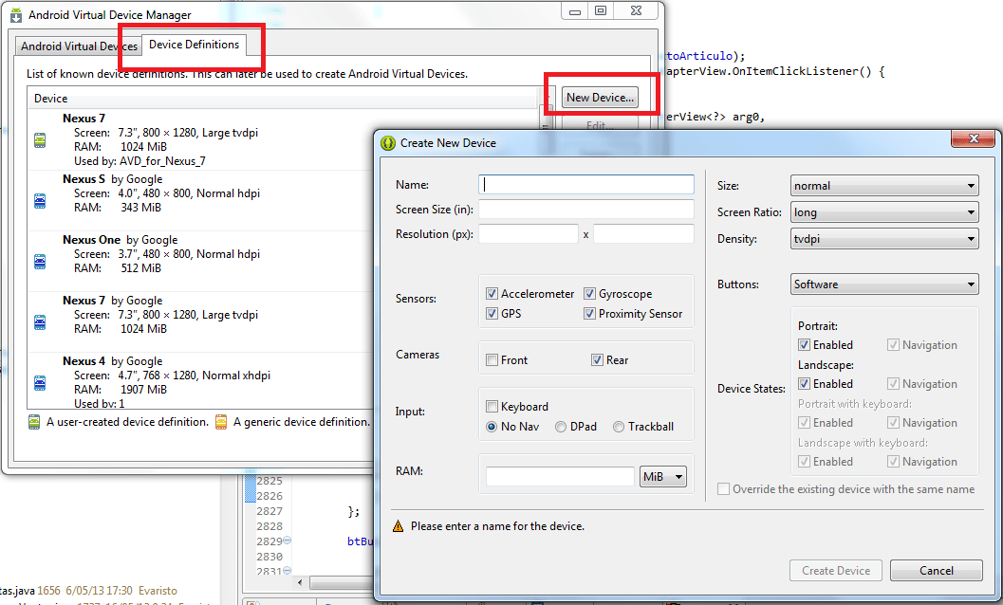Minimize the Android Virtual Device Manager window
This screenshot has height=605, width=1003.
(x=574, y=10)
